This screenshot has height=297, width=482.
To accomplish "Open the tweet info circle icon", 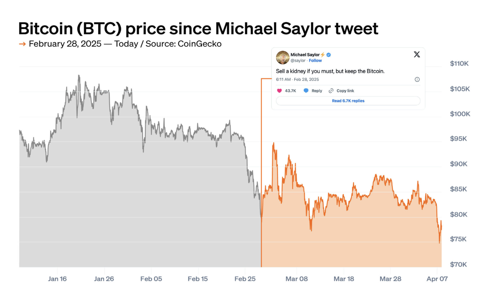I will (417, 79).
